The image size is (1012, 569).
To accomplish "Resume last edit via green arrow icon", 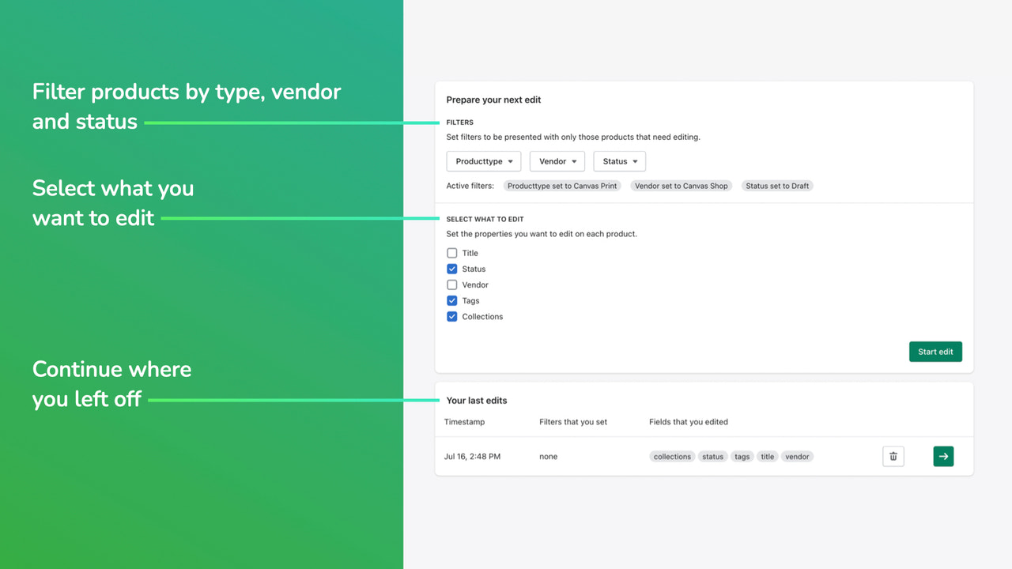I will 942,456.
